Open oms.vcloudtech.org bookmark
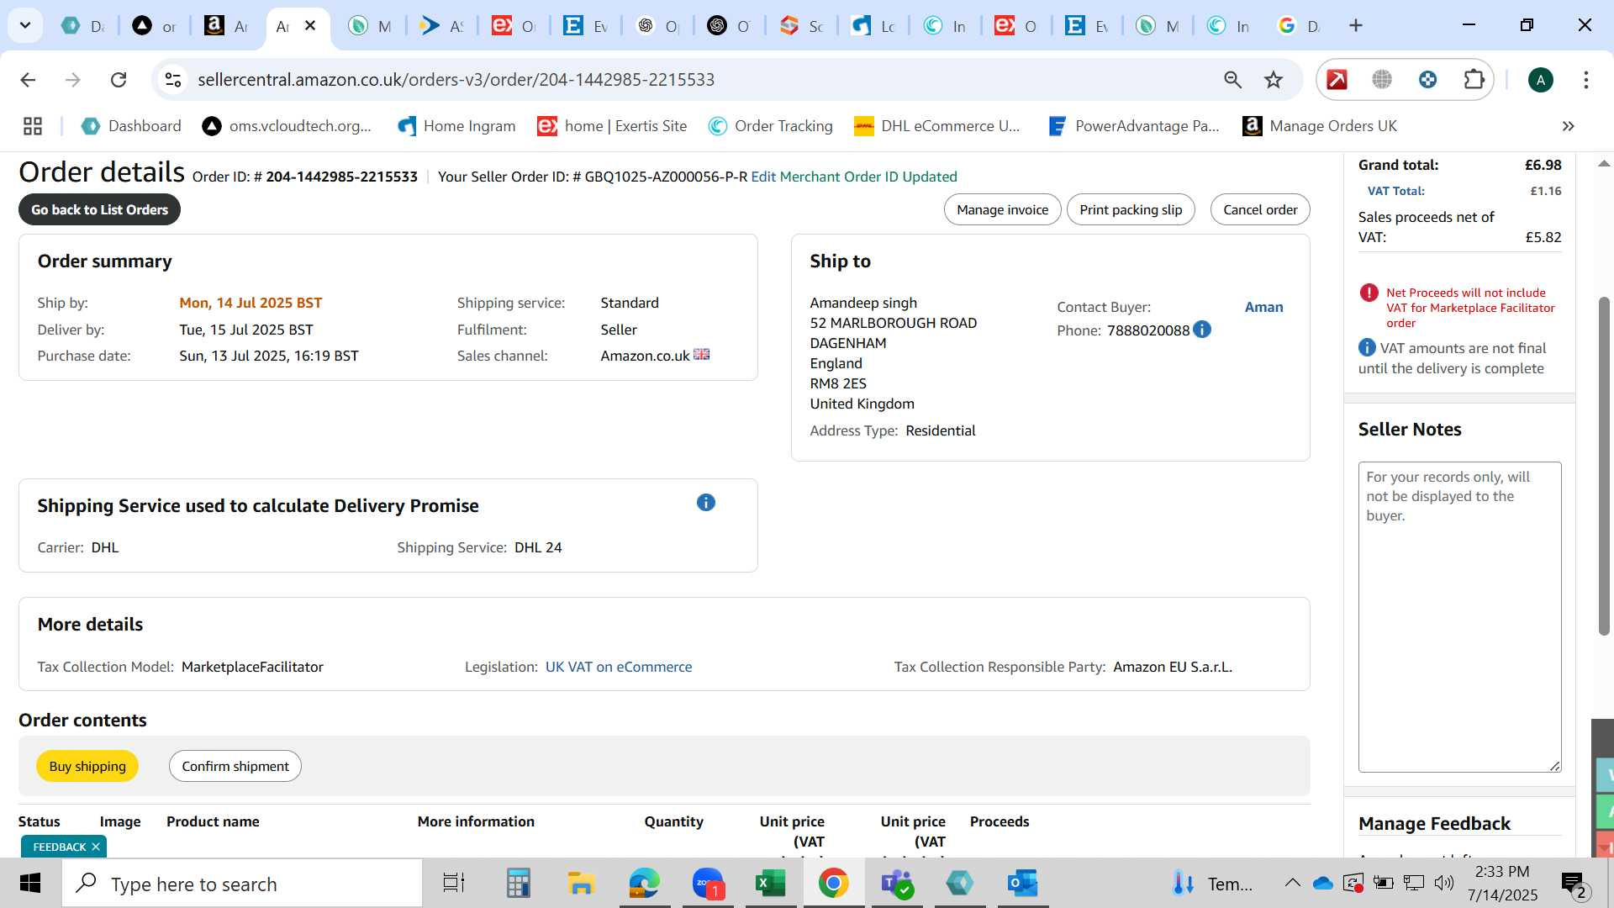Image resolution: width=1614 pixels, height=908 pixels. click(287, 126)
